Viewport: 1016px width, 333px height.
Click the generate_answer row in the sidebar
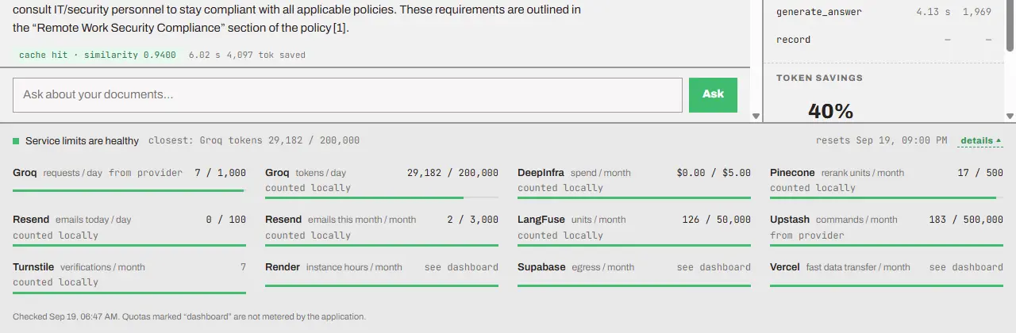884,12
